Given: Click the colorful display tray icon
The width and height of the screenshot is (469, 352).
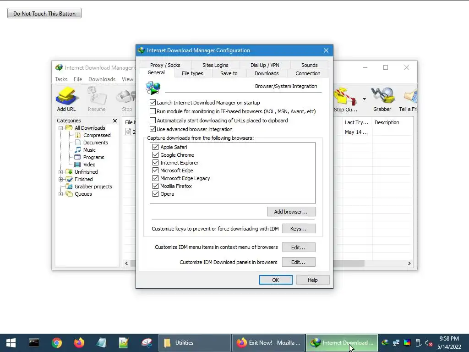Looking at the screenshot, I should click(x=407, y=343).
